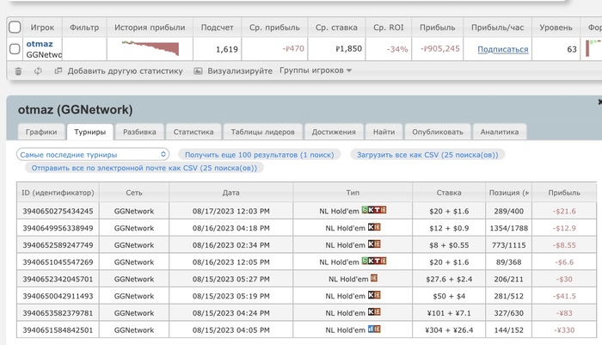This screenshot has width=602, height=345.
Task: Click the Тип column header
Action: (353, 193)
